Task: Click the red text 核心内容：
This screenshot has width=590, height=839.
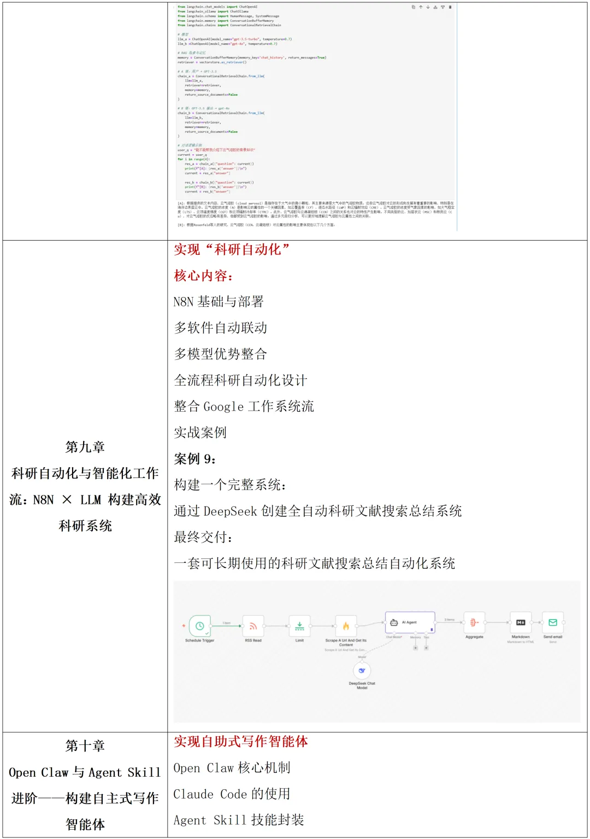Action: click(x=204, y=276)
